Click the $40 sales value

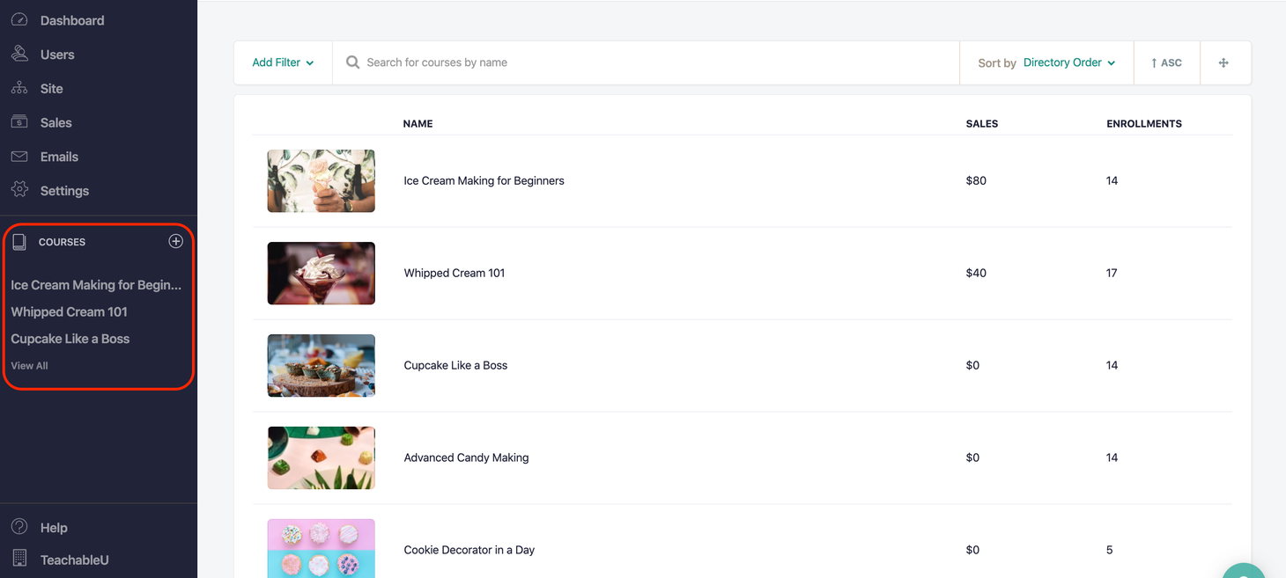pyautogui.click(x=976, y=273)
